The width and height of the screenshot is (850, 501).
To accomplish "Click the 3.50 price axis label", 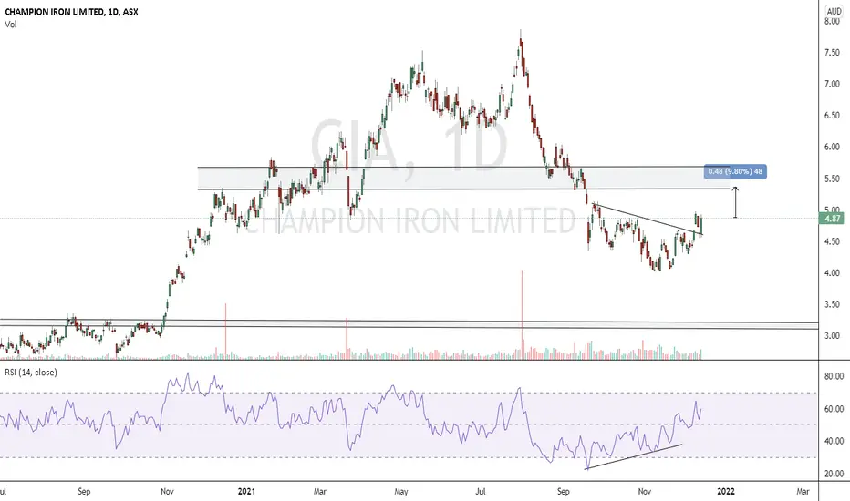I will point(832,304).
